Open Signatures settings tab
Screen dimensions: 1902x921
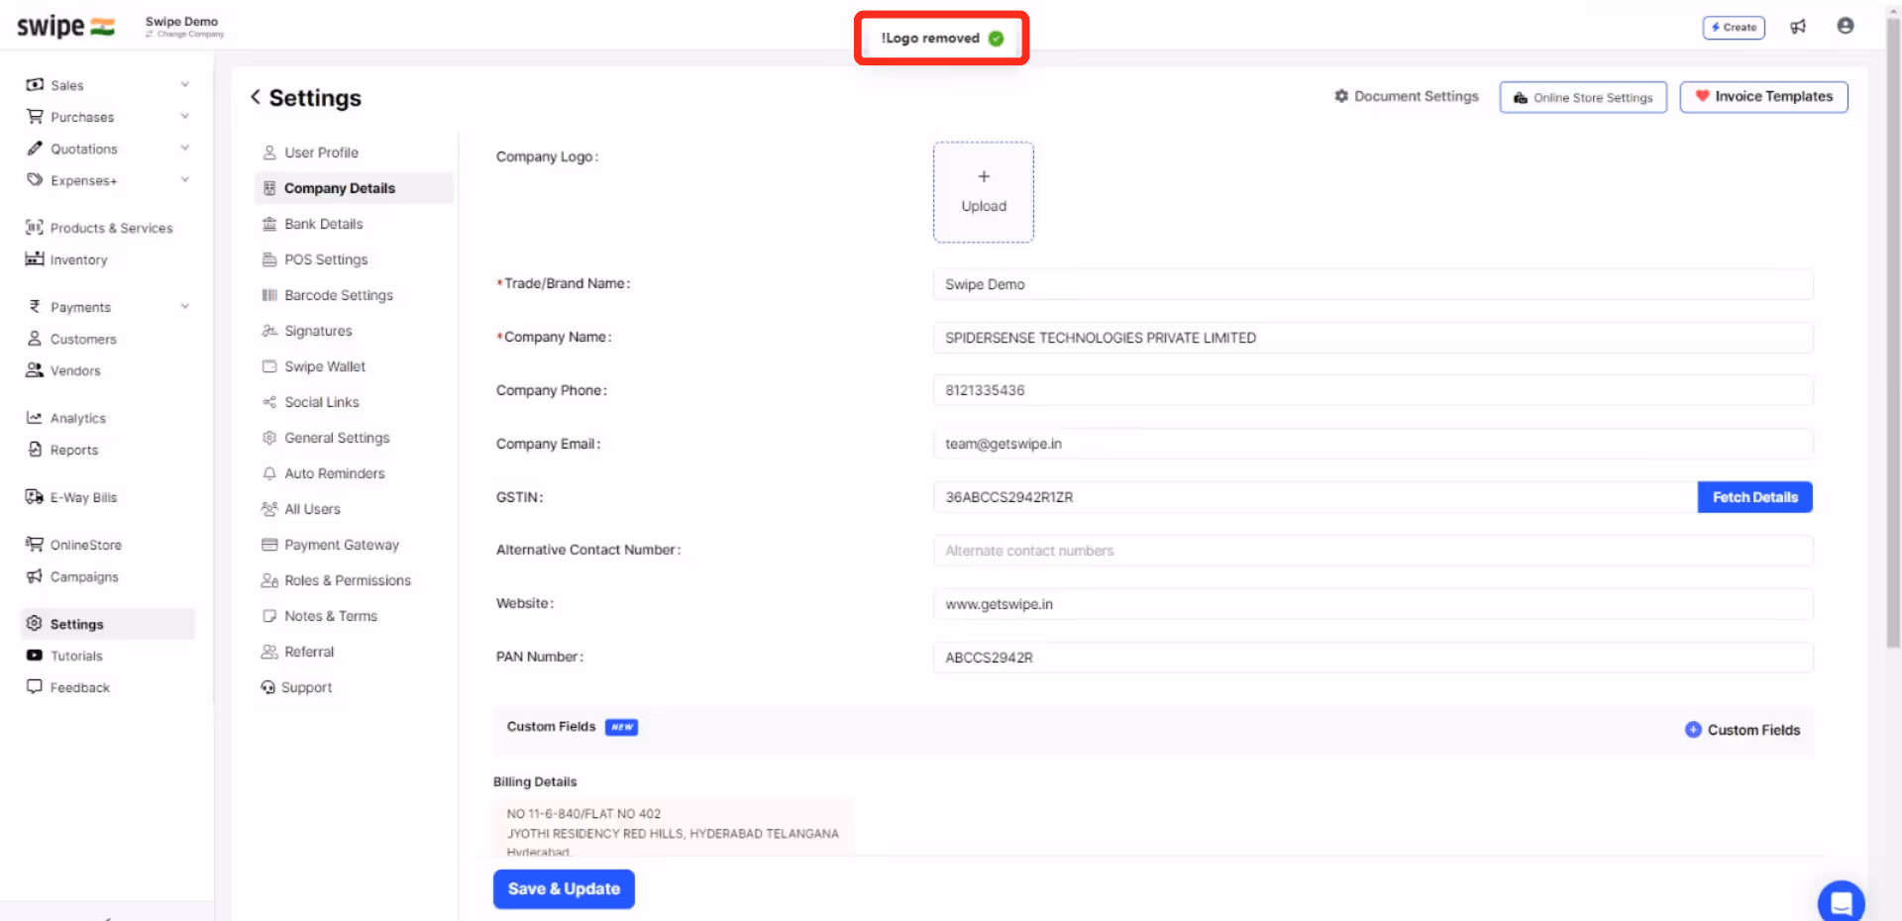click(354, 331)
